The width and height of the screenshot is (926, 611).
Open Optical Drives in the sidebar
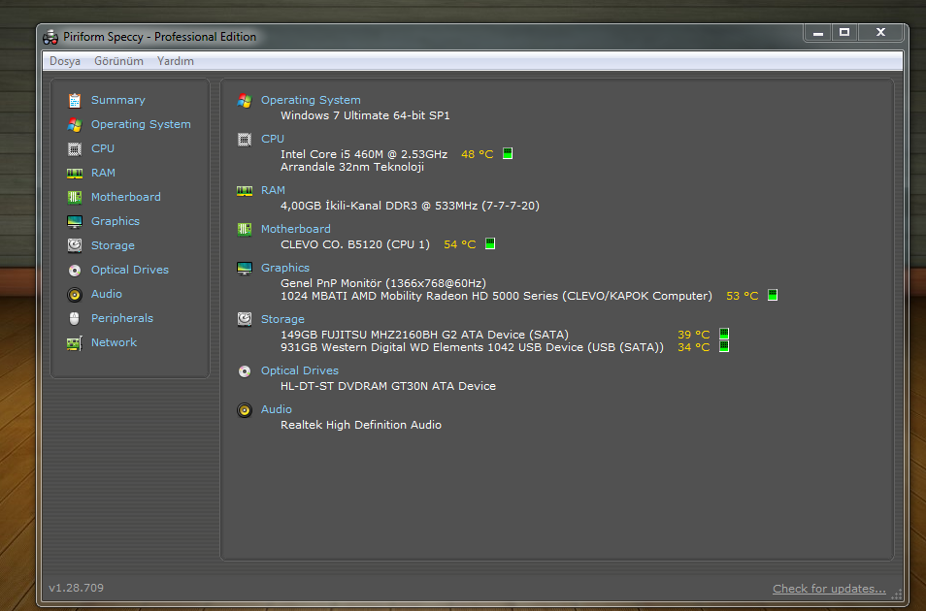click(x=130, y=270)
